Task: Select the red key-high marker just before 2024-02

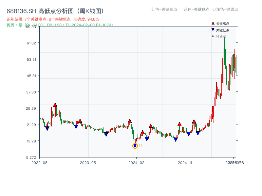Action: coord(130,121)
